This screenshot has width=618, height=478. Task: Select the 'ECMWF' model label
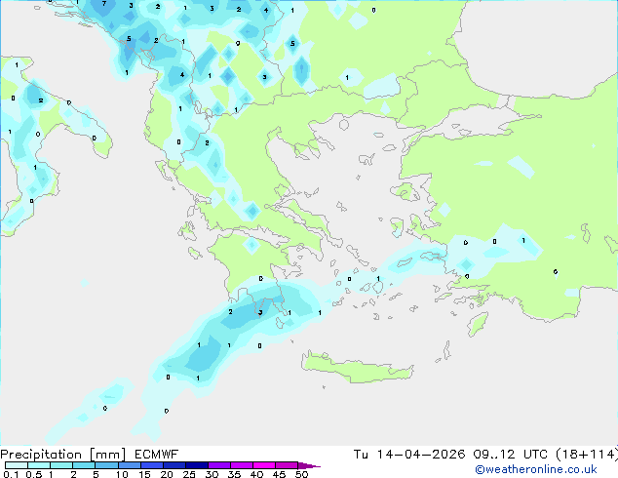(157, 455)
